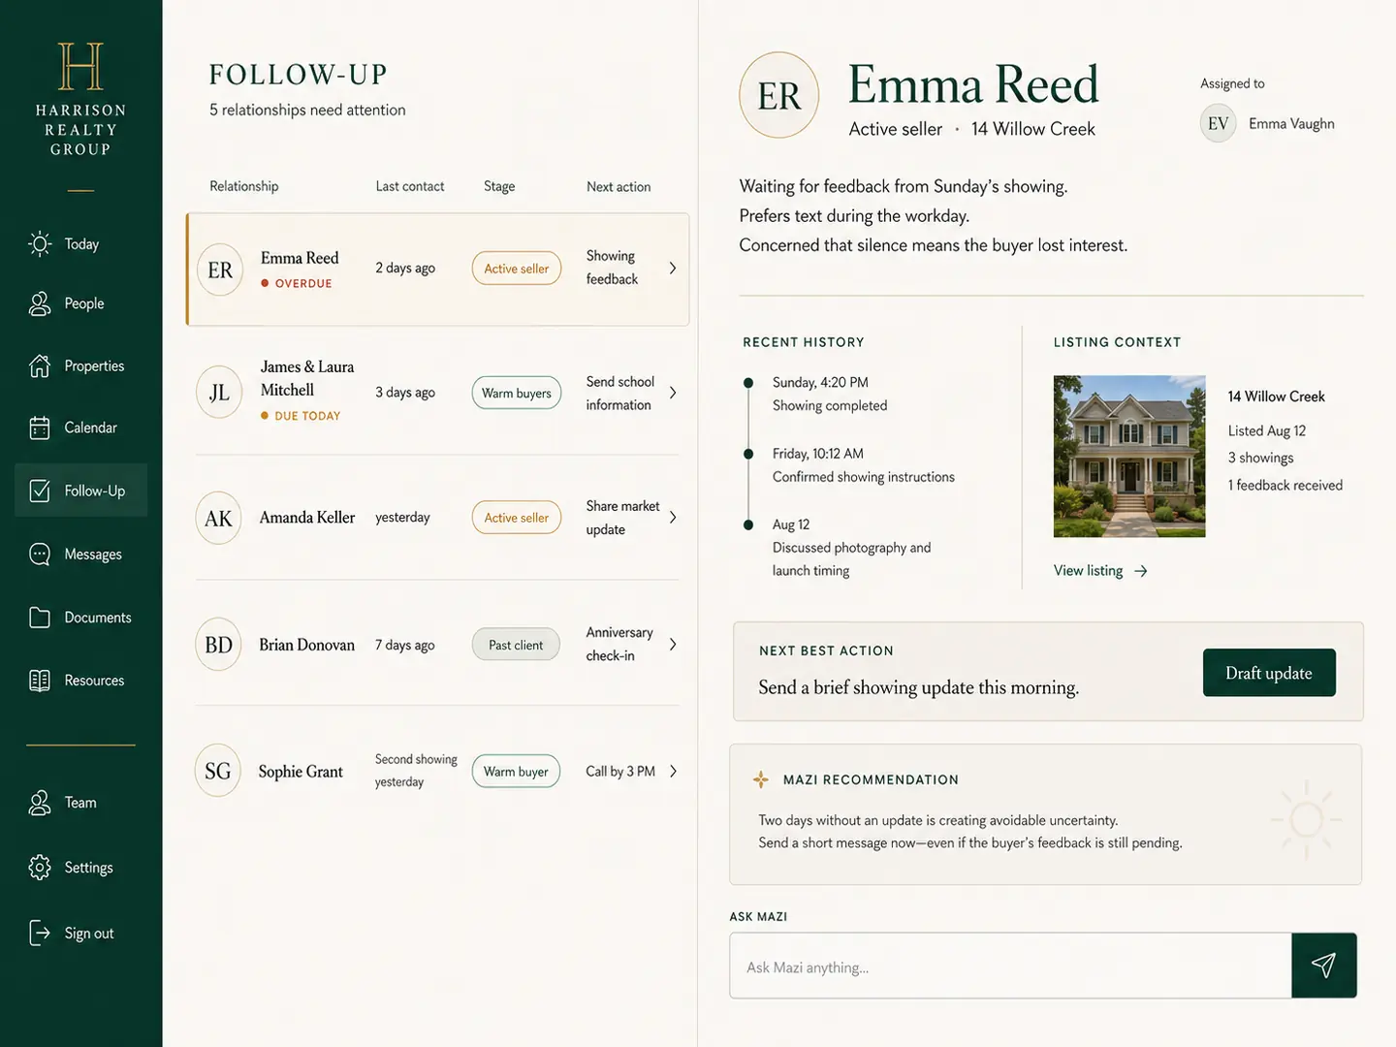Click the Draft update button
This screenshot has width=1396, height=1047.
coord(1269,673)
